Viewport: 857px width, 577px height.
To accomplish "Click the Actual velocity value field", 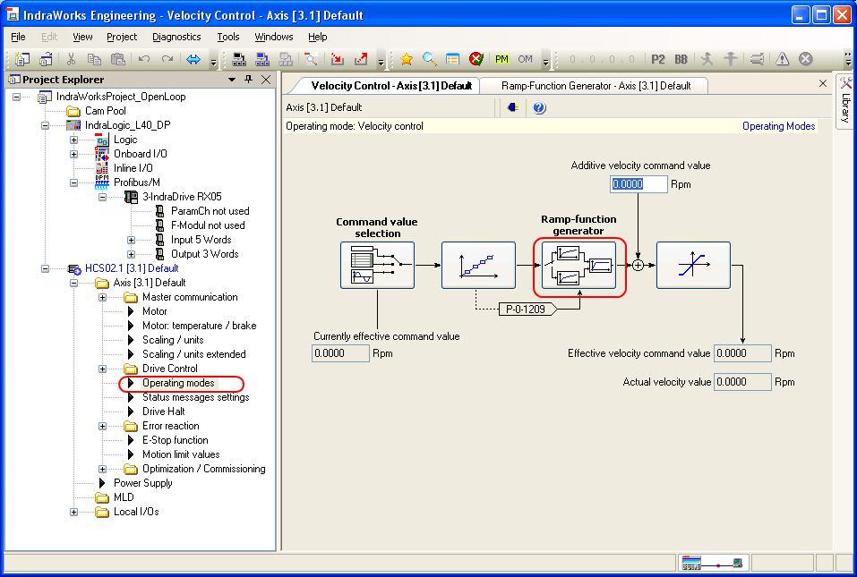I will (x=742, y=382).
